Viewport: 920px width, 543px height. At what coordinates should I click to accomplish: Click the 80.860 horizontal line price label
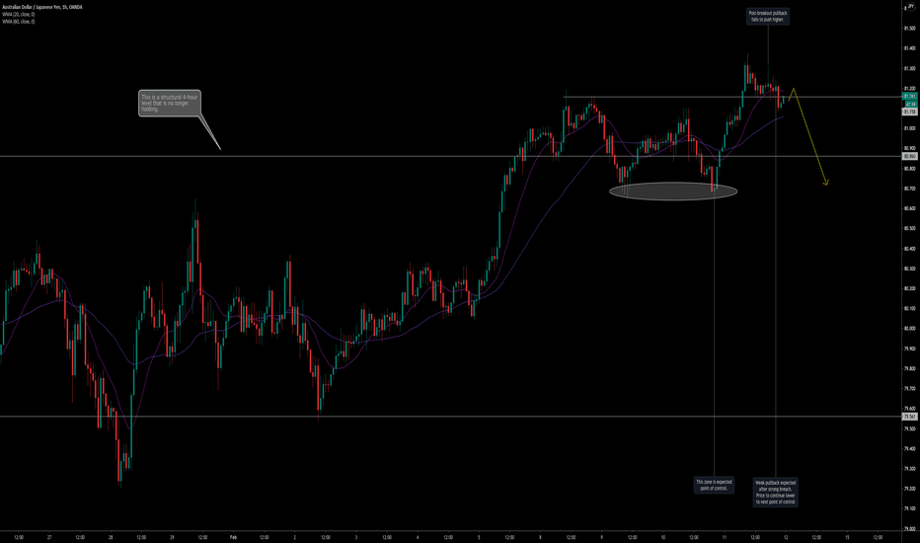pyautogui.click(x=910, y=157)
